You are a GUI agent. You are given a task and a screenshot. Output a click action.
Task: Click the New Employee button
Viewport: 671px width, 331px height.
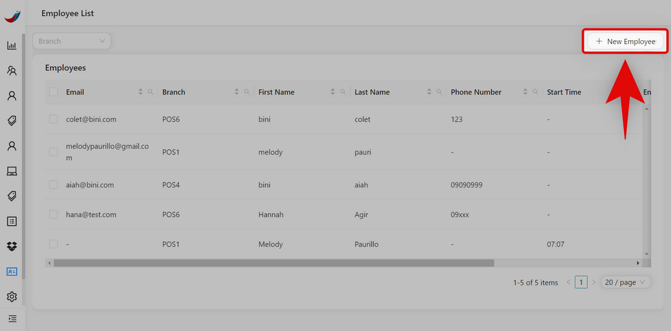[x=625, y=42]
